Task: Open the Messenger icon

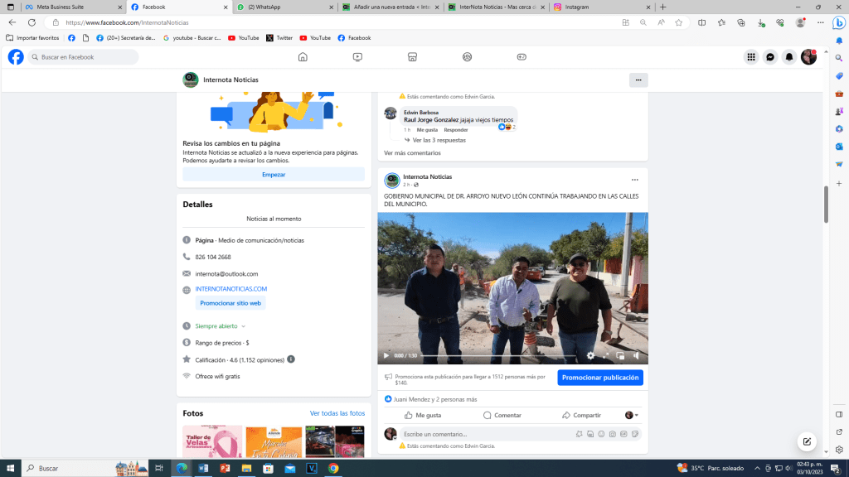Action: [770, 57]
